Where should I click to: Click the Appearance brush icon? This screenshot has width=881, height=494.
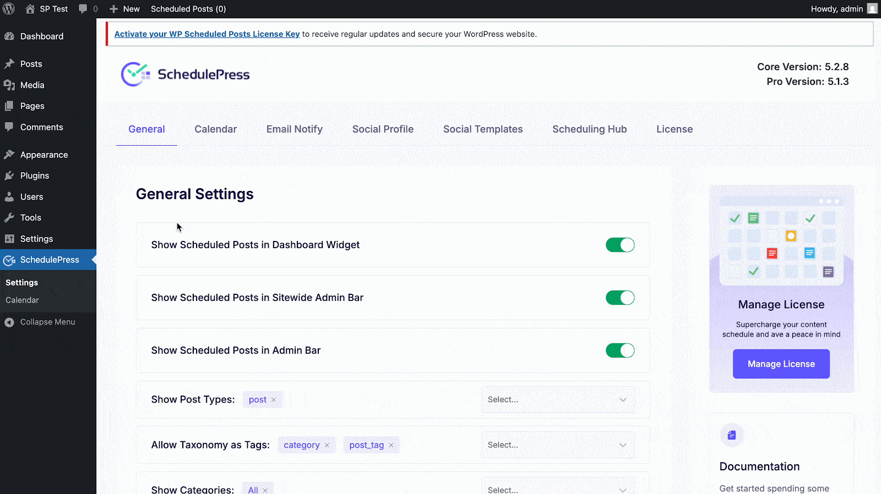[9, 155]
